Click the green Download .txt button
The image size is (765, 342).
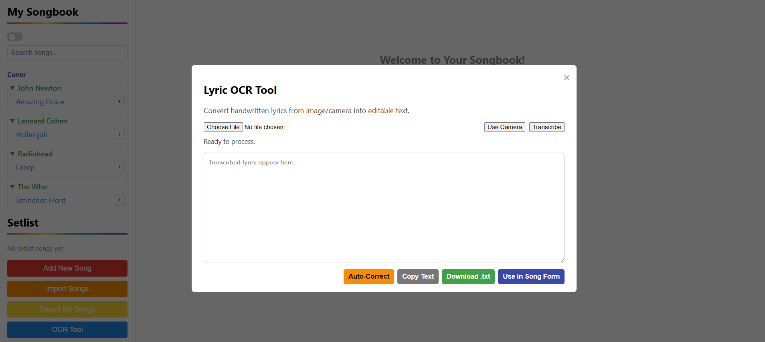pos(468,277)
